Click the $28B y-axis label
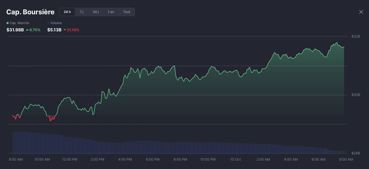This screenshot has height=169, width=369. (355, 153)
